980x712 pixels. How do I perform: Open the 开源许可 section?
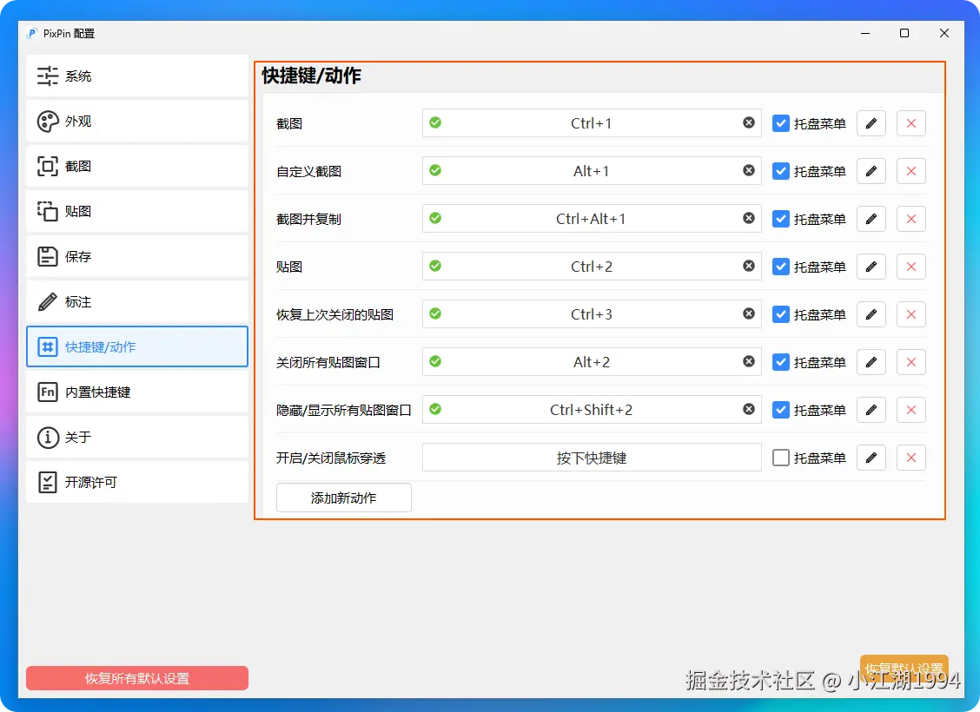coord(137,482)
